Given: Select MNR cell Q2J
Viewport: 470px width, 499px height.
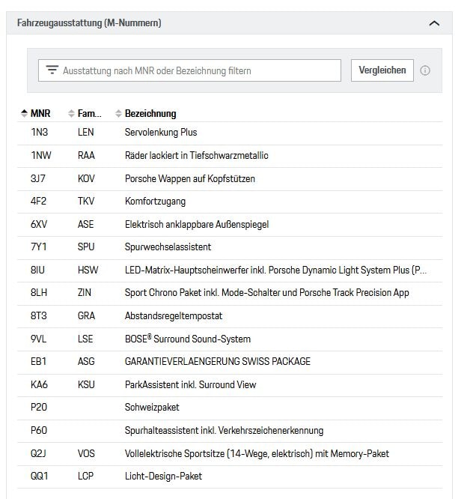Looking at the screenshot, I should coord(38,453).
